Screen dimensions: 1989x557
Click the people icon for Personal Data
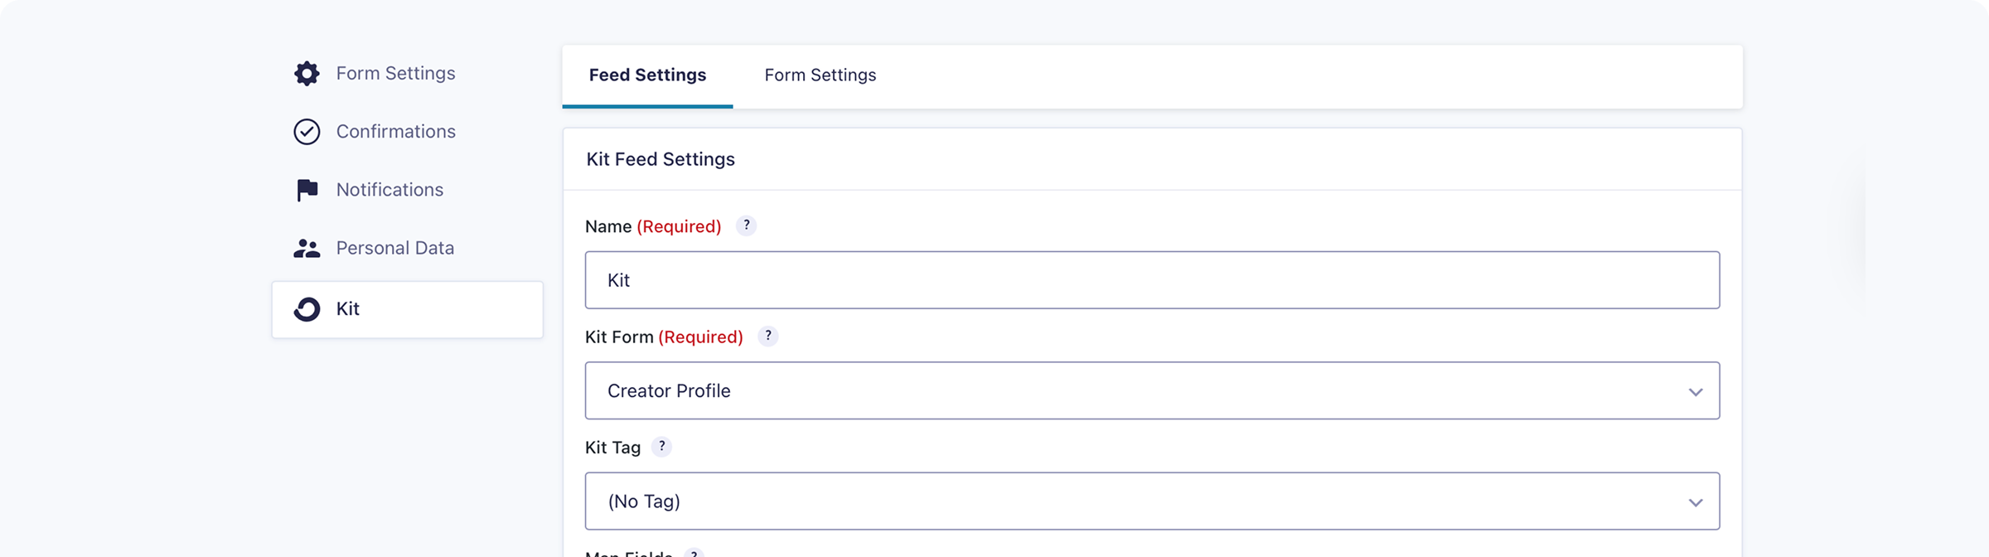coord(307,249)
